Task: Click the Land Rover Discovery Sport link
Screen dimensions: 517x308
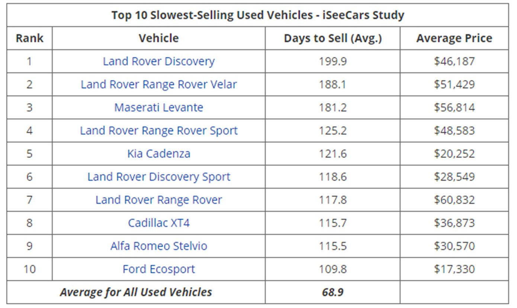Action: pos(159,177)
